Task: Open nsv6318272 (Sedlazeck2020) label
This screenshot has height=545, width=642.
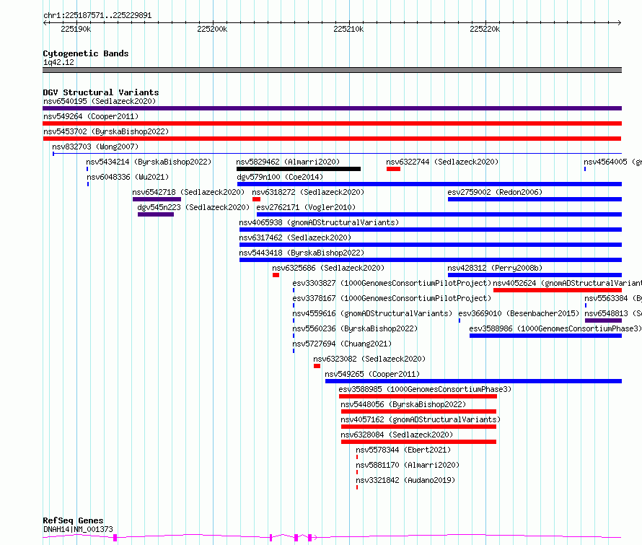Action: (x=308, y=192)
